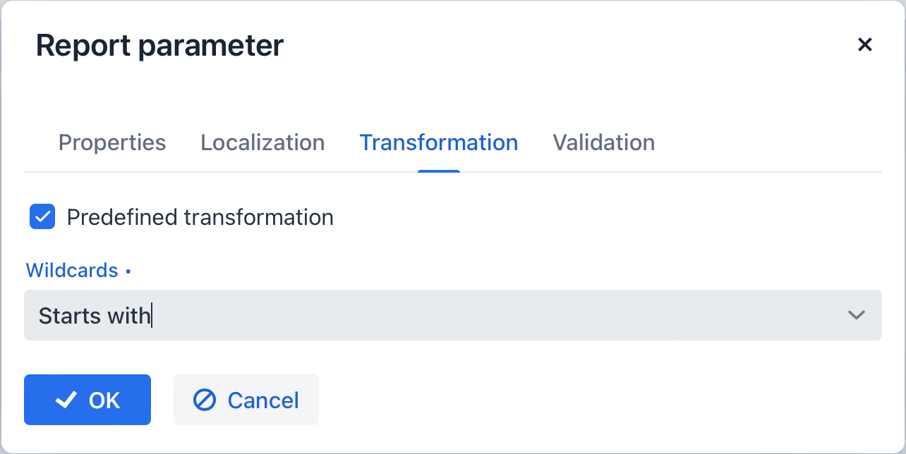The width and height of the screenshot is (906, 454).
Task: Click the required dot beside Wildcards
Action: [x=128, y=271]
